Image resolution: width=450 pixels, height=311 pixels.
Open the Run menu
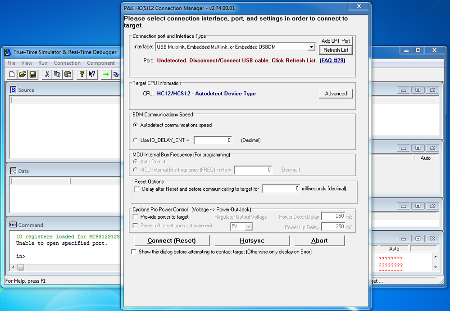[x=43, y=63]
